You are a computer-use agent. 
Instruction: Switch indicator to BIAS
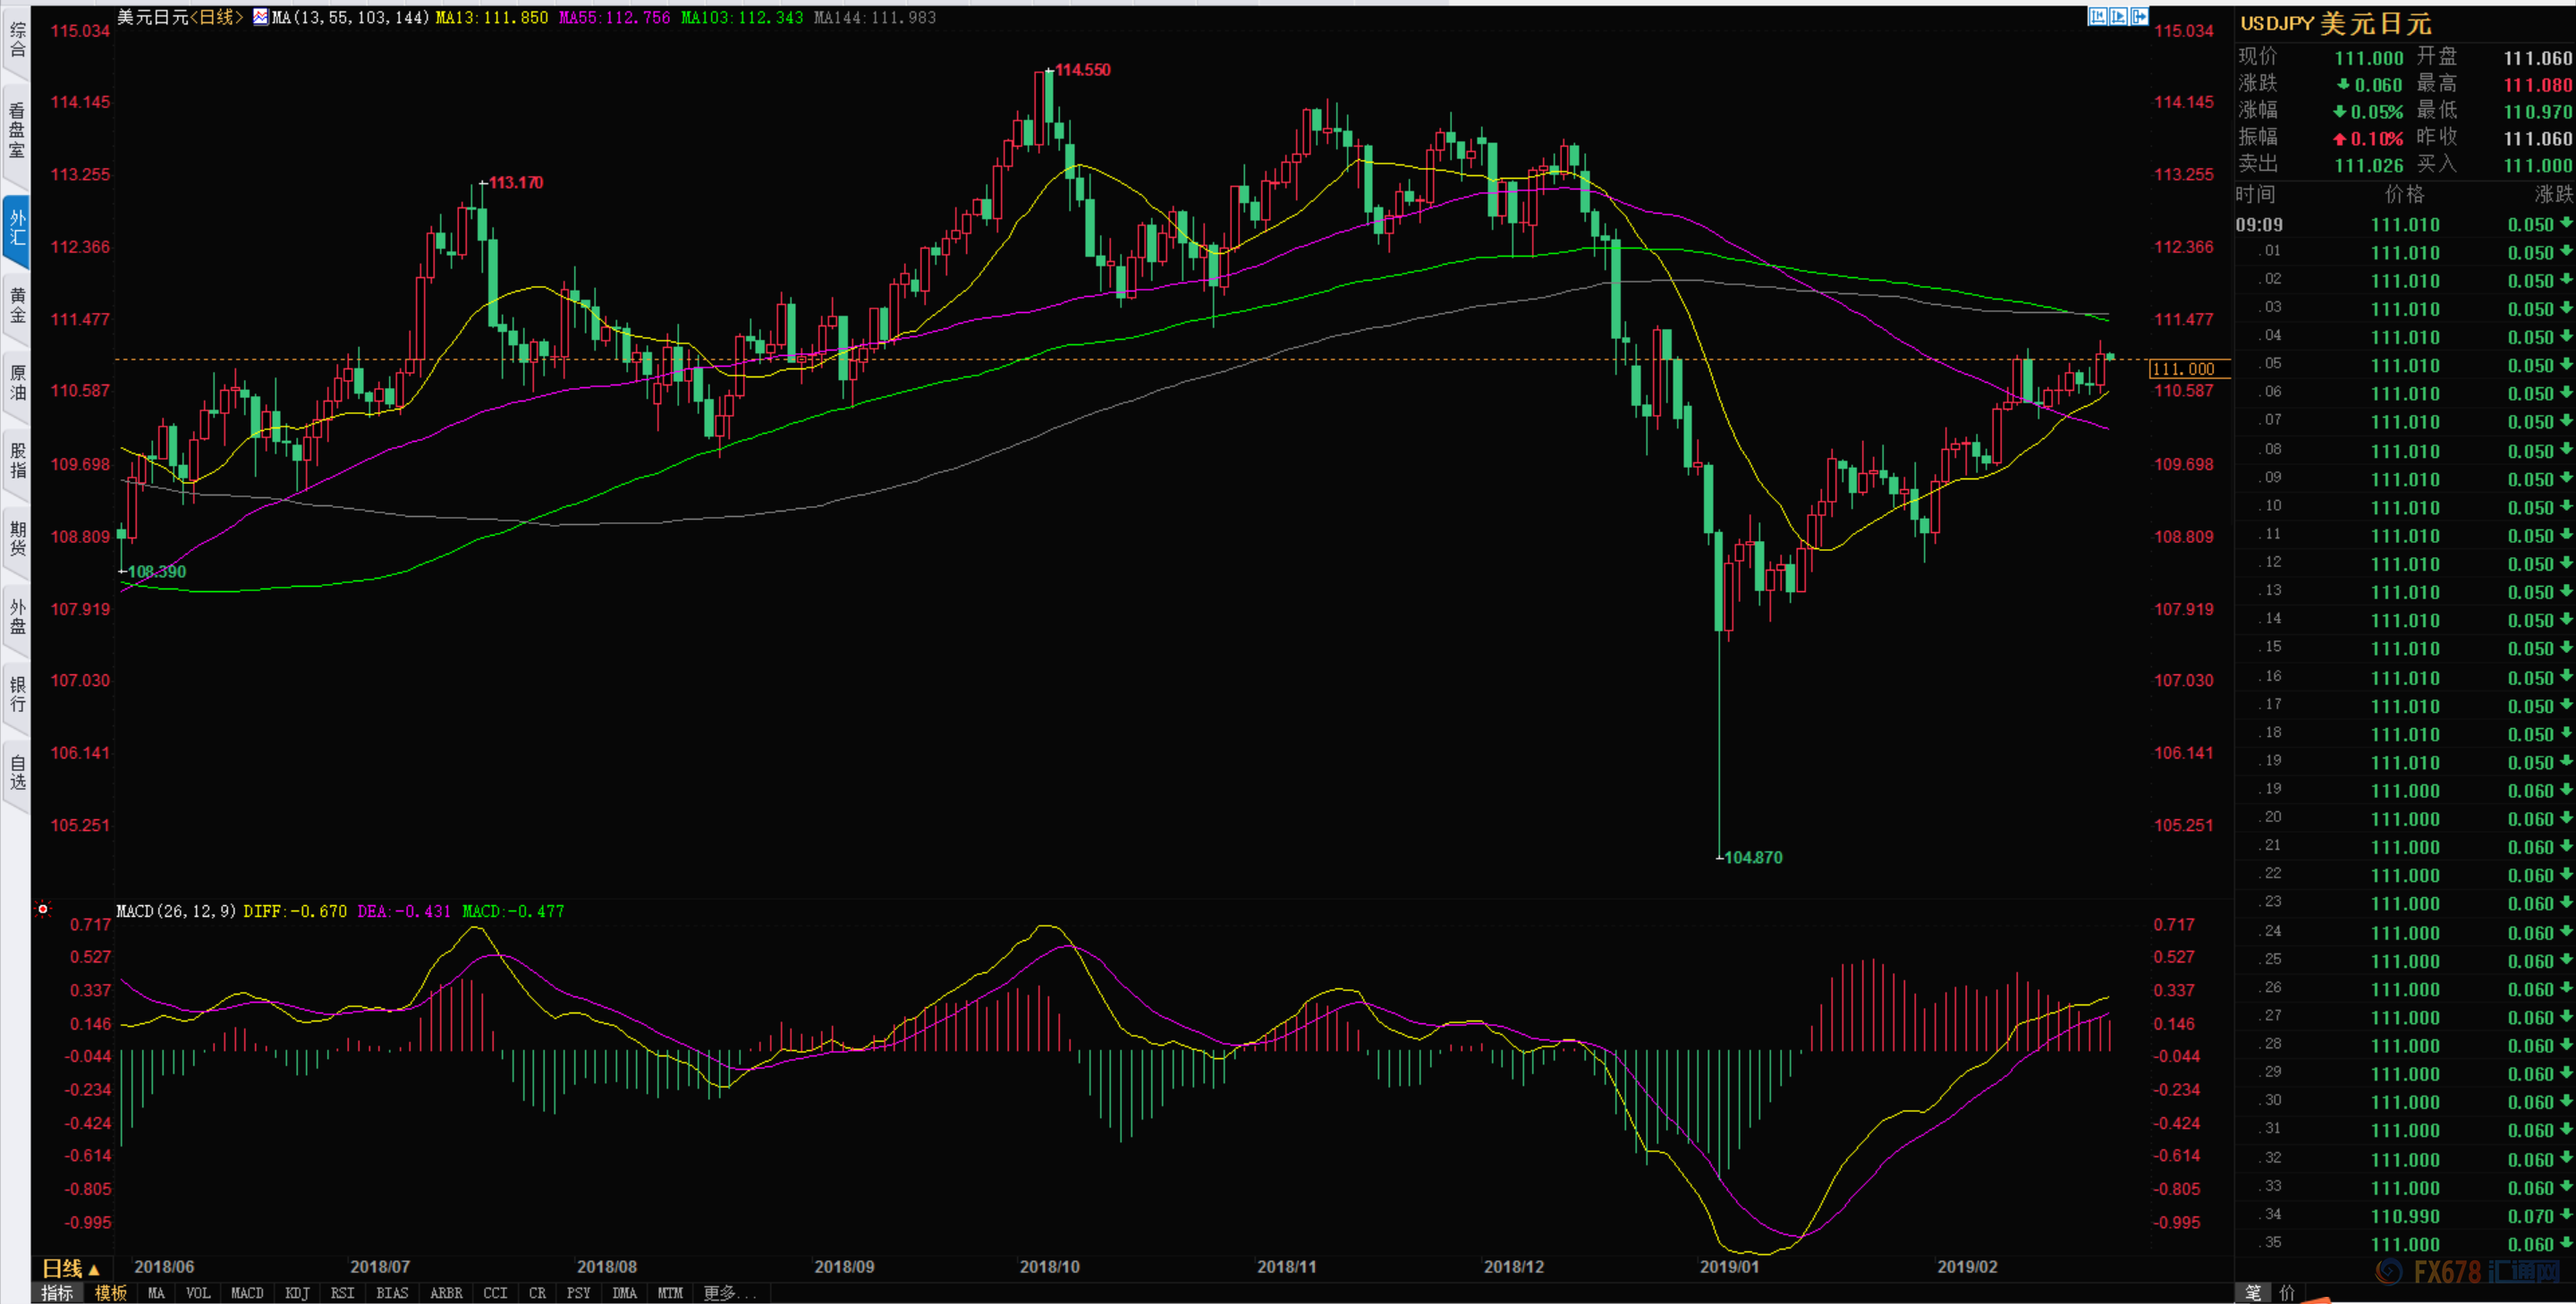(392, 1293)
